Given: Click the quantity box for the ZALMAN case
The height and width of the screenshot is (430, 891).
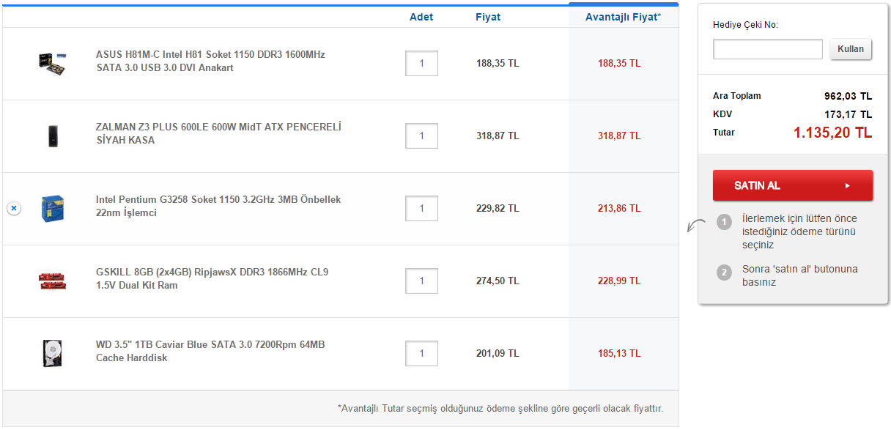Looking at the screenshot, I should click(x=421, y=136).
